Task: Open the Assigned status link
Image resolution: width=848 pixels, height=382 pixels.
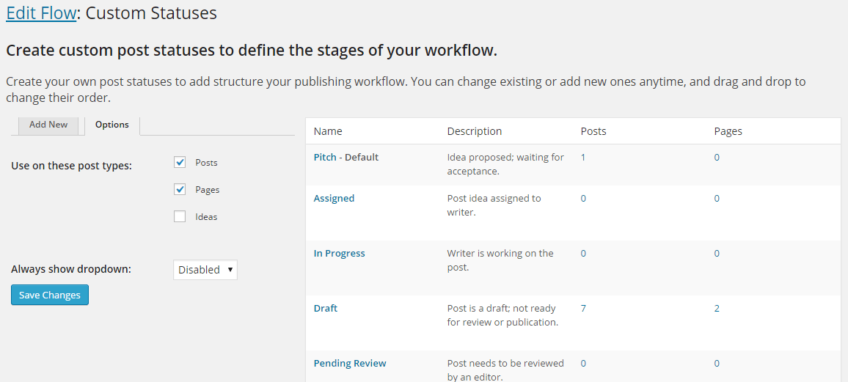Action: click(x=335, y=198)
